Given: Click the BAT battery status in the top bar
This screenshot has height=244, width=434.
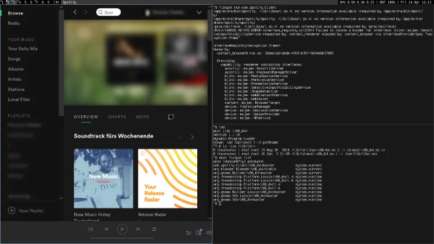Looking at the screenshot, I should [x=388, y=2].
